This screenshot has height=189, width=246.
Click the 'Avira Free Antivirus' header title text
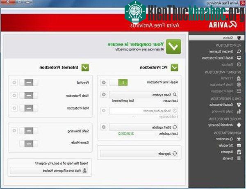tap(155, 25)
